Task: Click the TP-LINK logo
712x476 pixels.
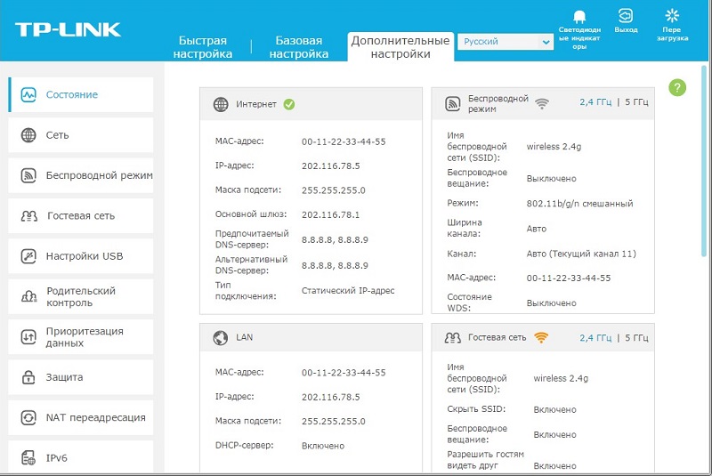Action: [x=68, y=29]
